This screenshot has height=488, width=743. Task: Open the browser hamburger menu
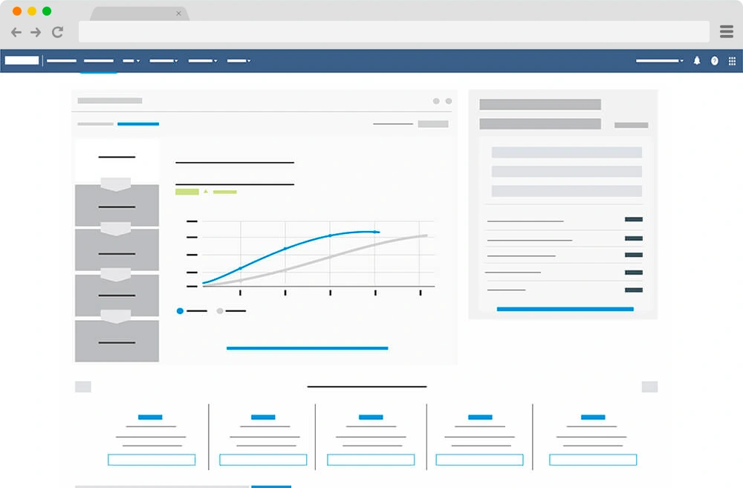[x=726, y=31]
